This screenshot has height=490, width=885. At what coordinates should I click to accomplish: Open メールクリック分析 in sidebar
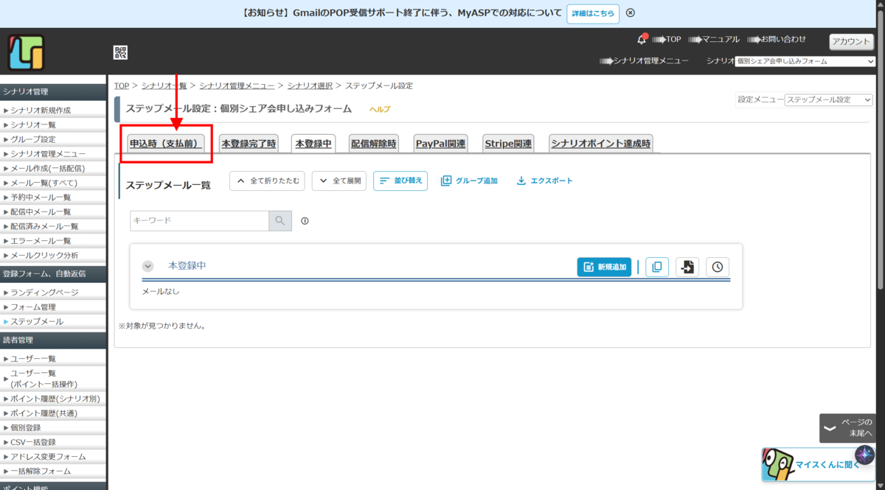coord(44,256)
